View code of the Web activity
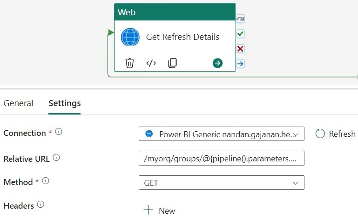This screenshot has width=358, height=217. click(151, 63)
